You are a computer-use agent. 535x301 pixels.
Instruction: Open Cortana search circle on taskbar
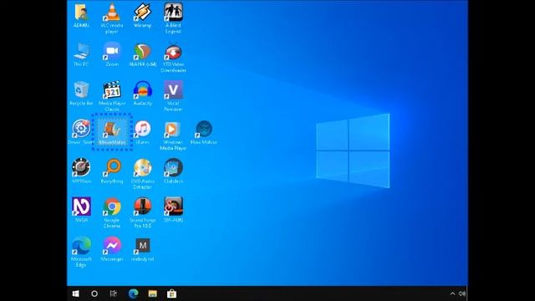(x=94, y=293)
